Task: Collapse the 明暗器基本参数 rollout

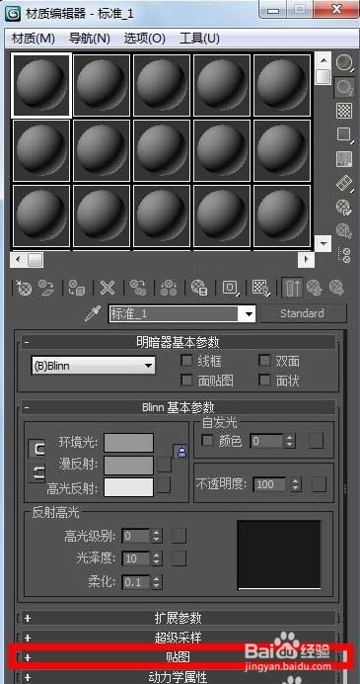Action: (x=179, y=342)
